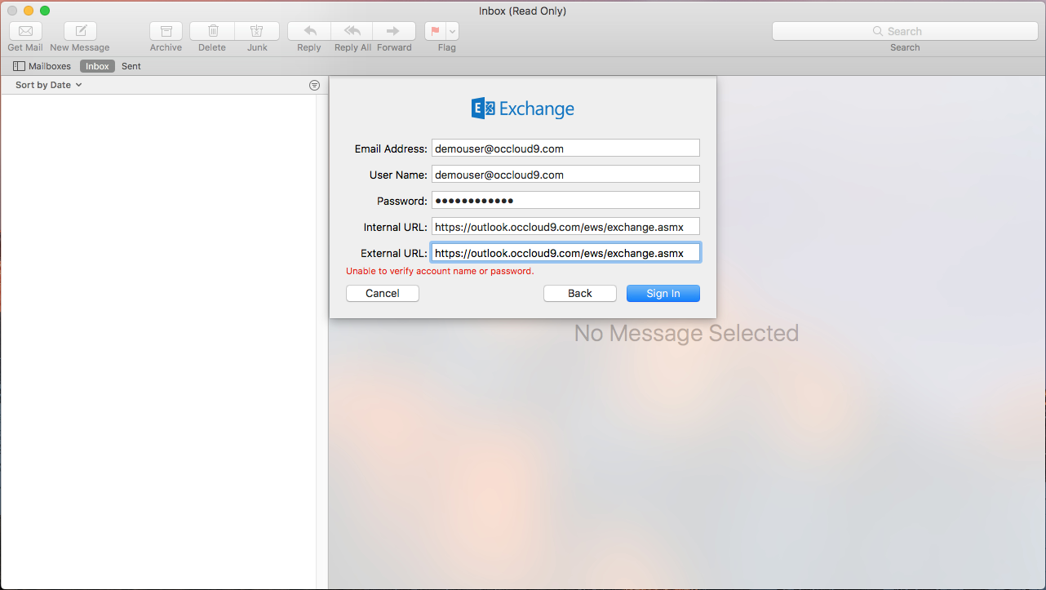The width and height of the screenshot is (1046, 590).
Task: Toggle the message filter circle icon
Action: (315, 85)
